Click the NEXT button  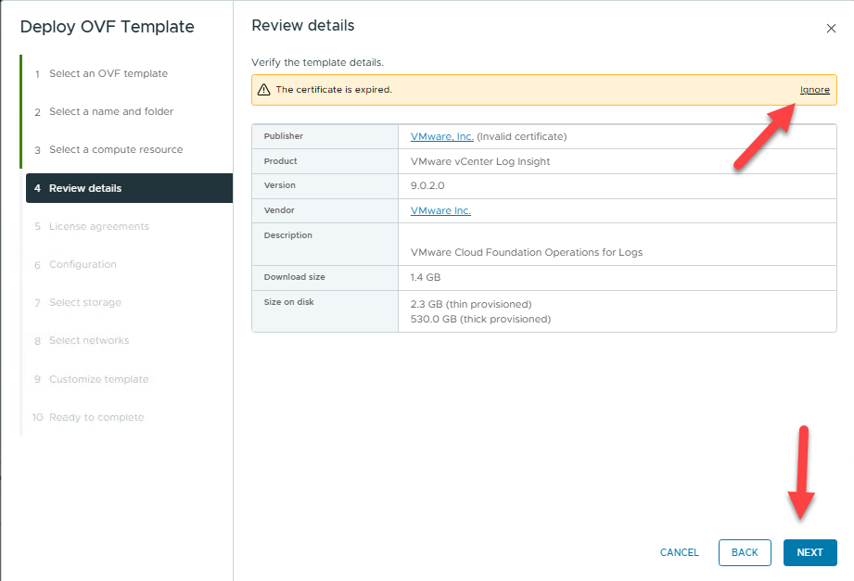pos(809,552)
